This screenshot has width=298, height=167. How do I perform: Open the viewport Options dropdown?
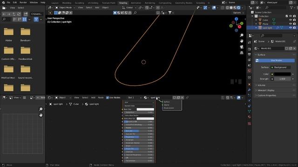click(238, 13)
